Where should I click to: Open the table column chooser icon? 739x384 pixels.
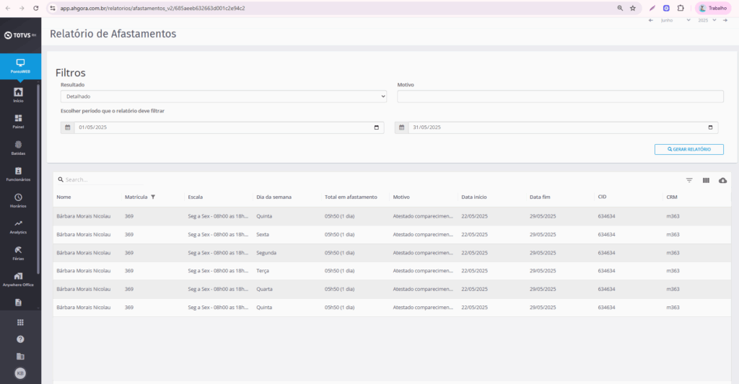[x=706, y=180]
